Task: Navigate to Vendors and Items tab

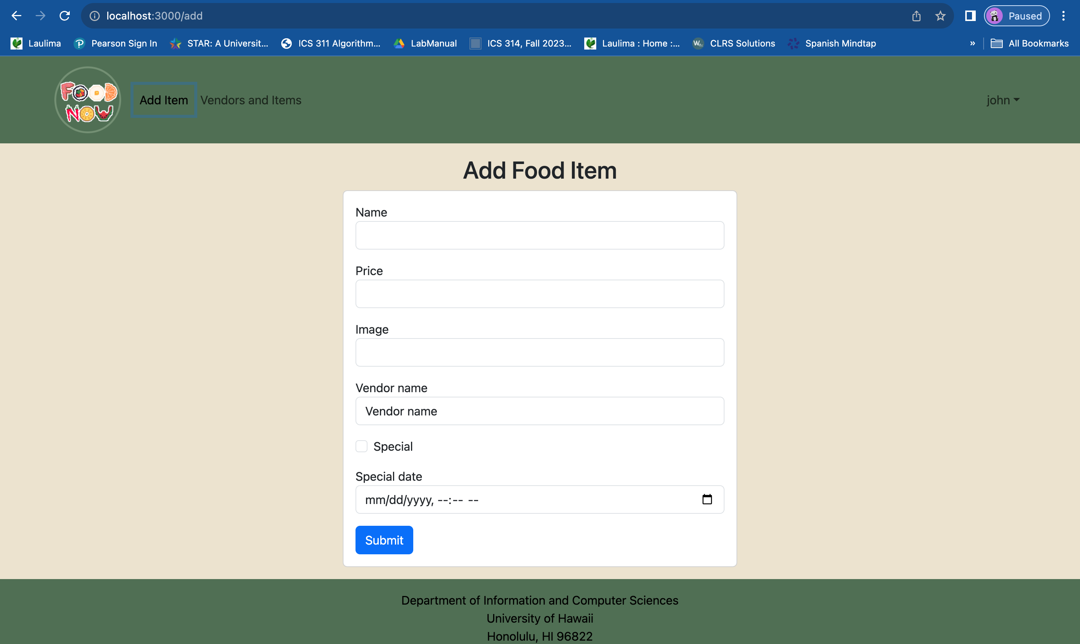Action: [x=250, y=100]
